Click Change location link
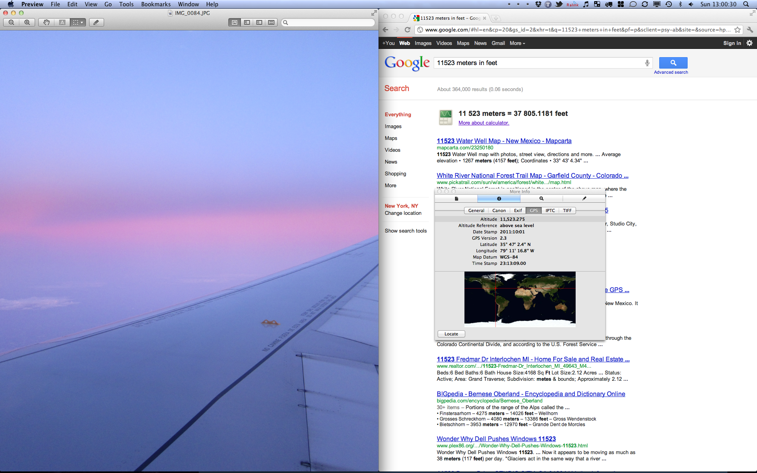757x473 pixels. (403, 213)
